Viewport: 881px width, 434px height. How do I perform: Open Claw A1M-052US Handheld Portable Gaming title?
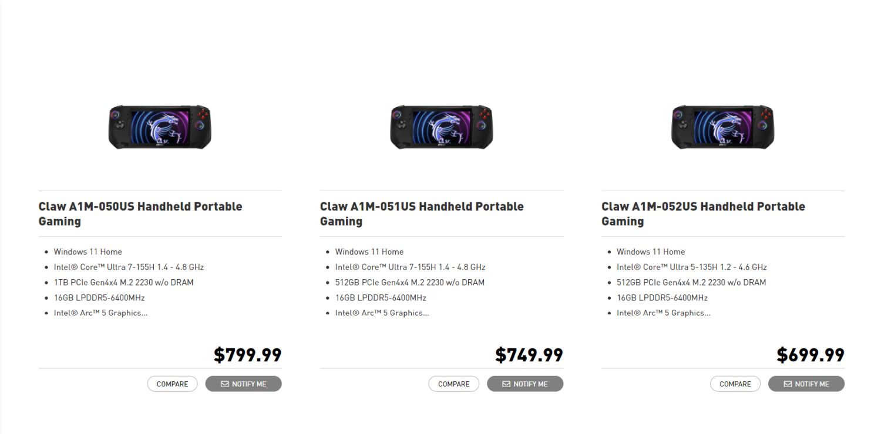(x=703, y=213)
